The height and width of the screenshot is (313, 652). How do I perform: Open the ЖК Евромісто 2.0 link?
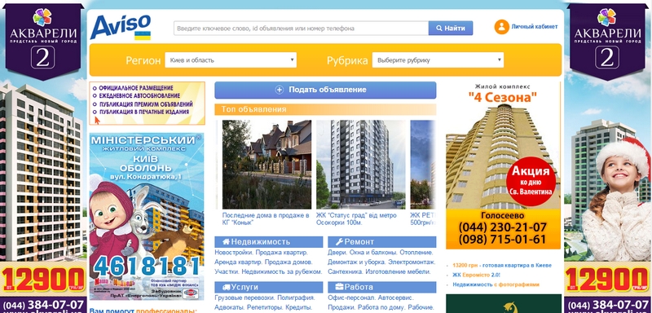[476, 276]
